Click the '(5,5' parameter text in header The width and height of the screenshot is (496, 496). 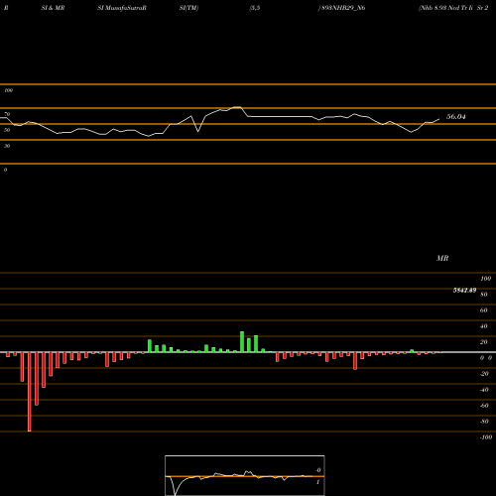click(255, 8)
